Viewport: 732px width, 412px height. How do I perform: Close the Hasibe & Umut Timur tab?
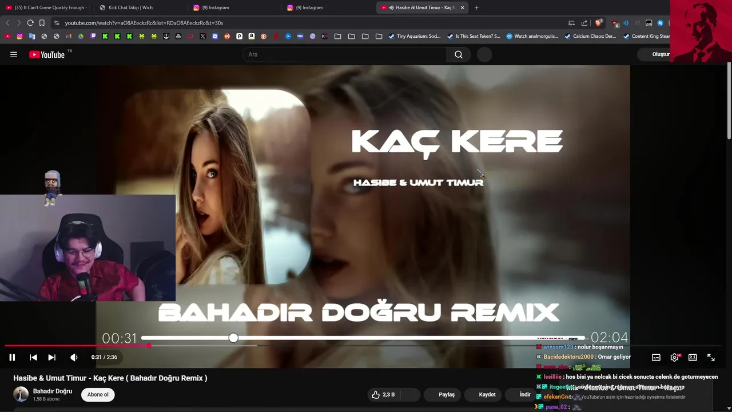click(x=462, y=7)
